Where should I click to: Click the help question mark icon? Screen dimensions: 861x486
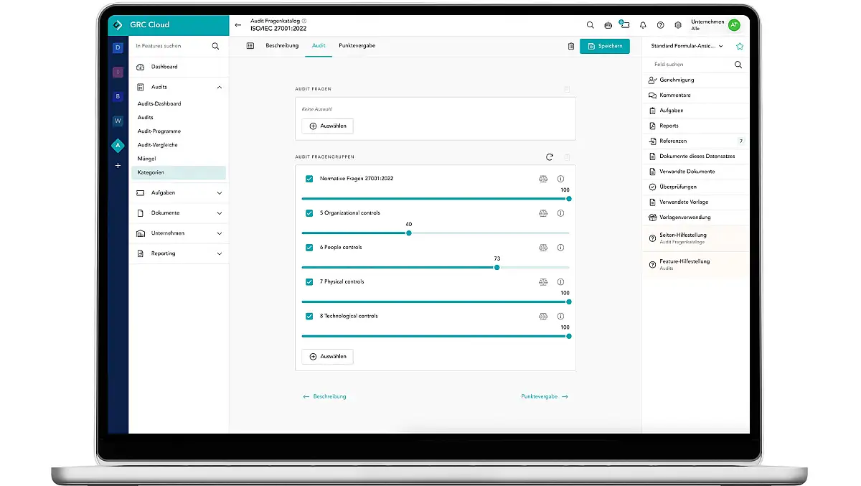[x=660, y=25]
